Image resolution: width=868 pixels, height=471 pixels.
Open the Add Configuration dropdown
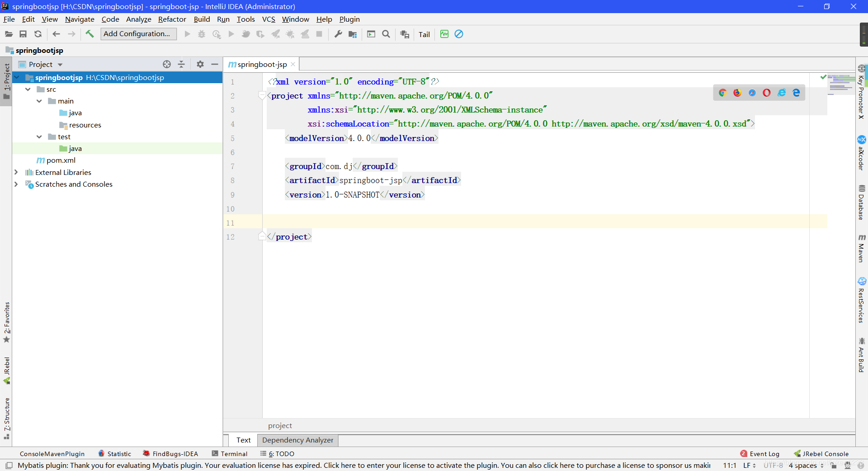point(138,34)
